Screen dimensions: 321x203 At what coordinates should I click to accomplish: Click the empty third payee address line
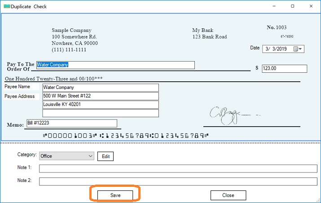click(101, 113)
